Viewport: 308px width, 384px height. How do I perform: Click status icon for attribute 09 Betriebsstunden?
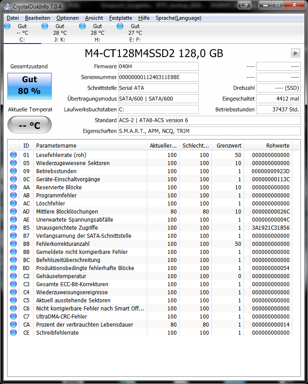point(13,171)
